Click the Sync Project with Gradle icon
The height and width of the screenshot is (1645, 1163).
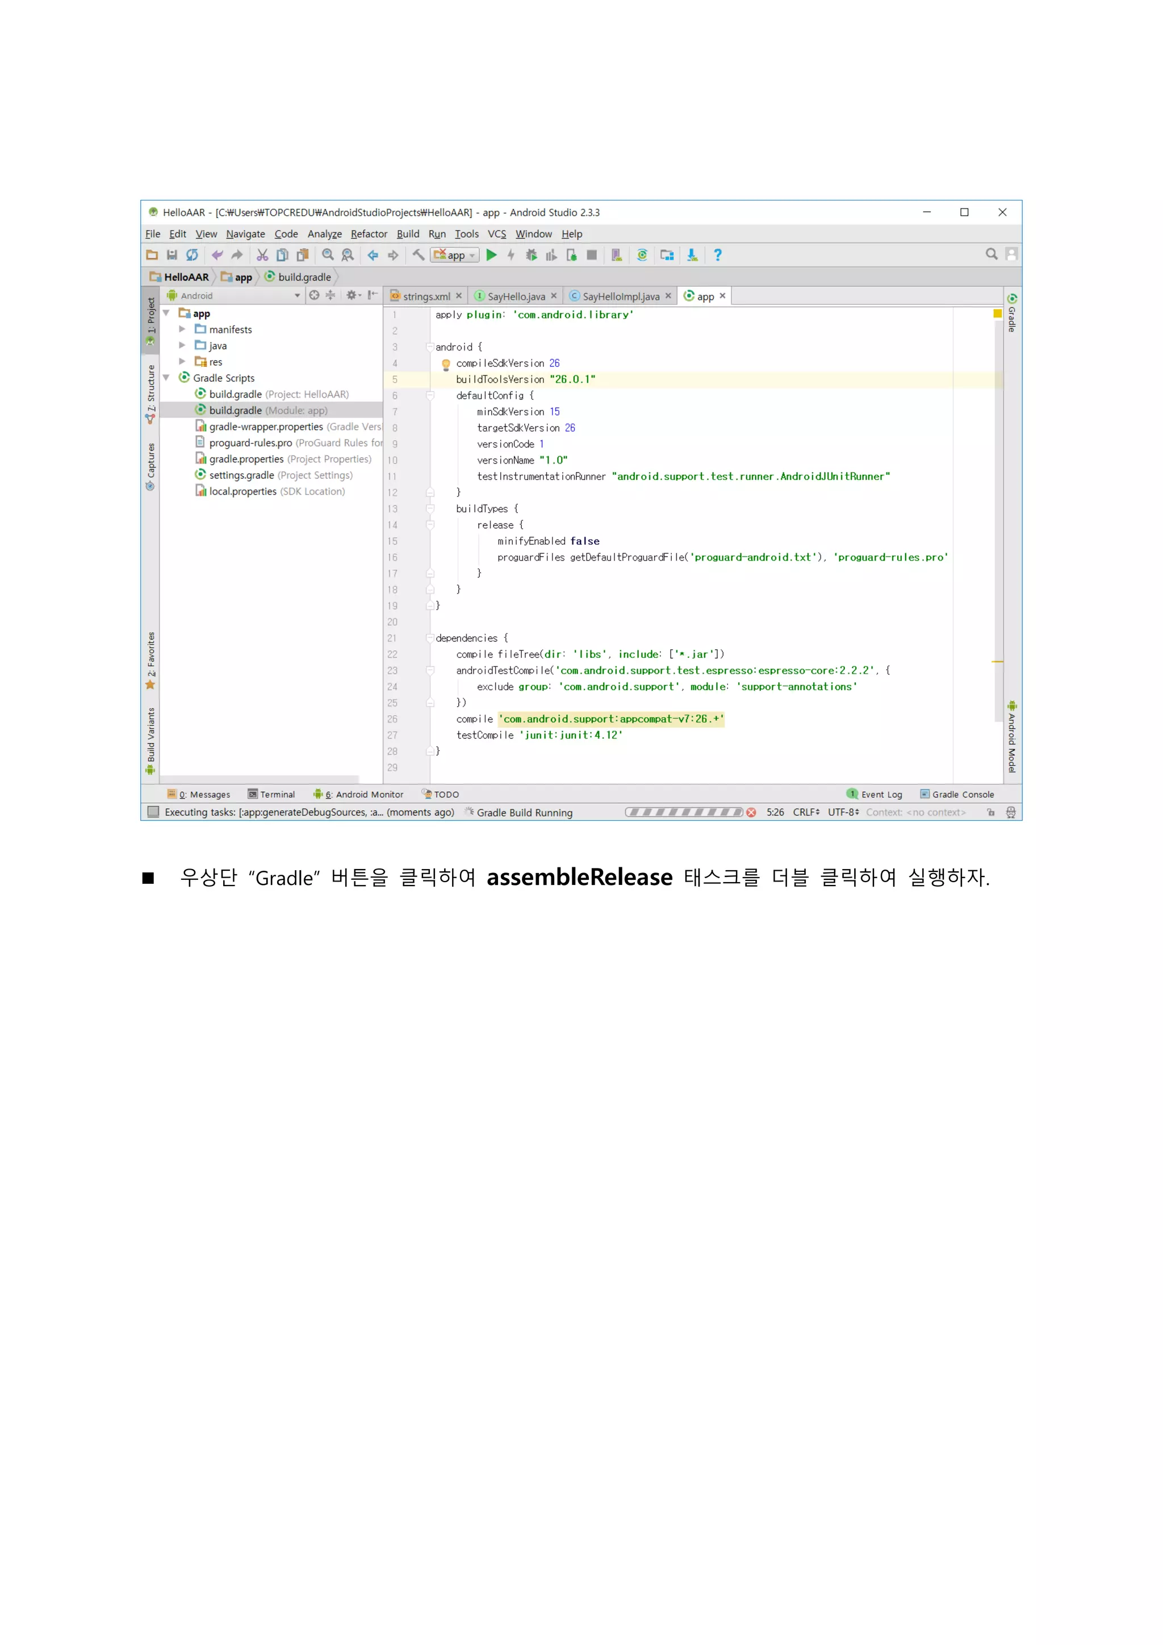click(x=642, y=255)
